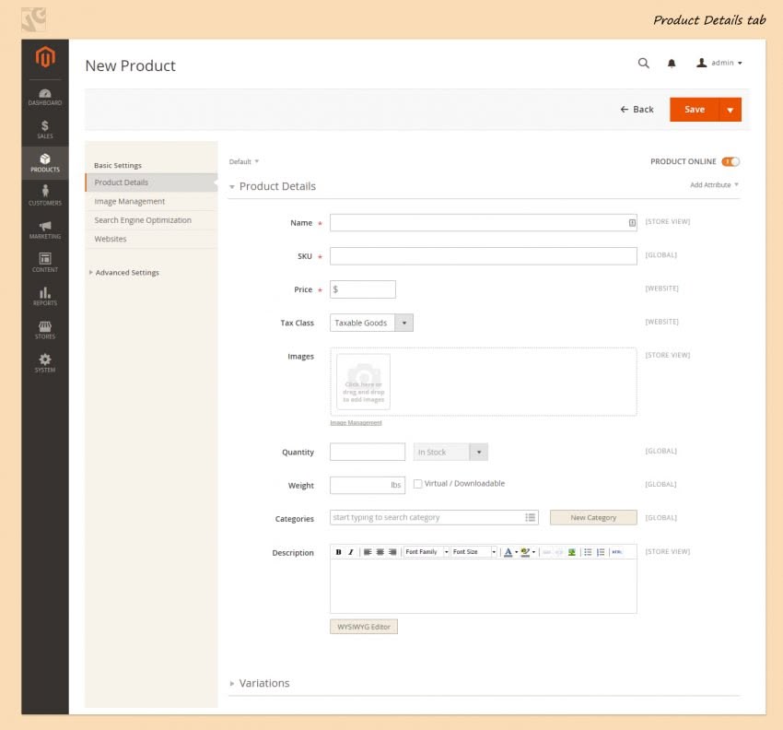This screenshot has width=783, height=730.
Task: Focus the Name input field
Action: [x=484, y=223]
